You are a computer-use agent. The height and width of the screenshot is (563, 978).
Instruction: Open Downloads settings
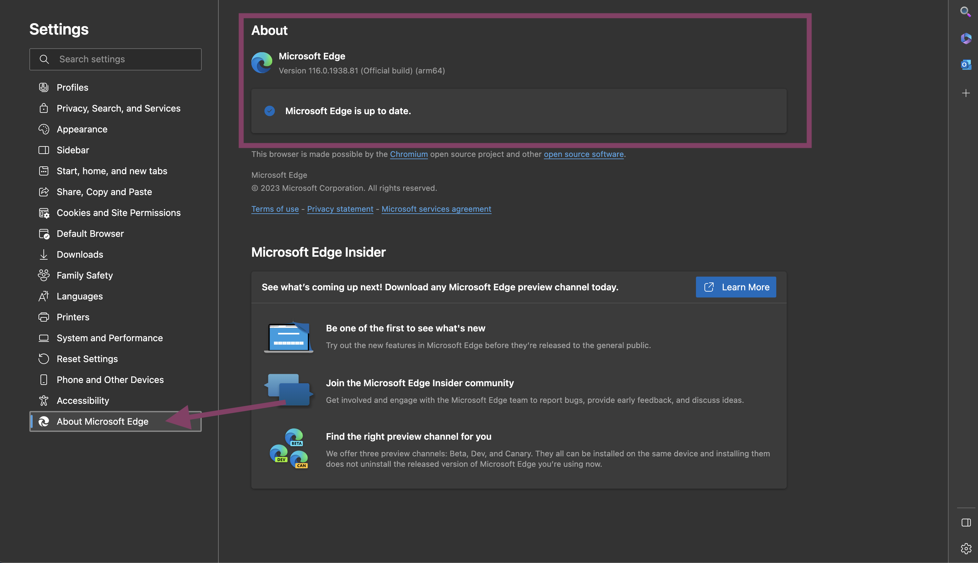115,254
